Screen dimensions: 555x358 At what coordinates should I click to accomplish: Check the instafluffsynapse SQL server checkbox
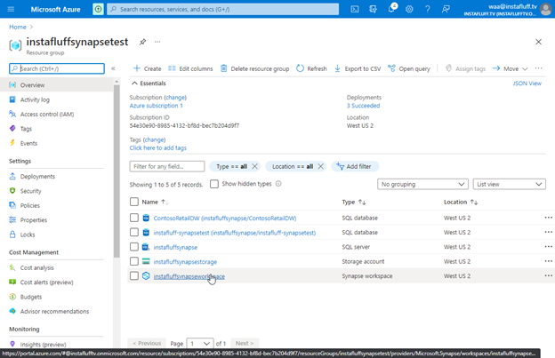pyautogui.click(x=134, y=247)
